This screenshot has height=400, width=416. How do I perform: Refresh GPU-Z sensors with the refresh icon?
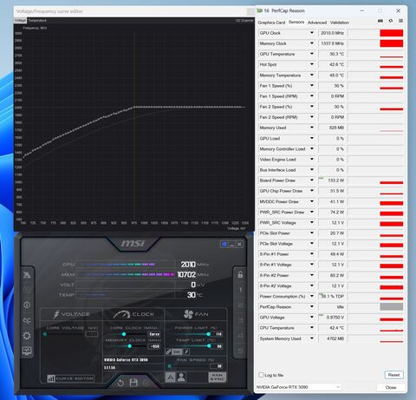pyautogui.click(x=391, y=21)
